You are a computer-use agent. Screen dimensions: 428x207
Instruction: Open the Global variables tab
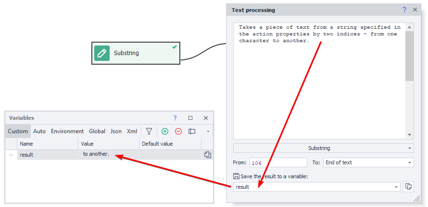click(x=97, y=131)
